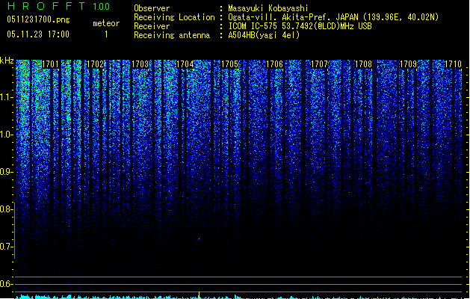Image resolution: width=470 pixels, height=299 pixels.
Task: Click the 1710 time marker
Action: click(x=454, y=64)
